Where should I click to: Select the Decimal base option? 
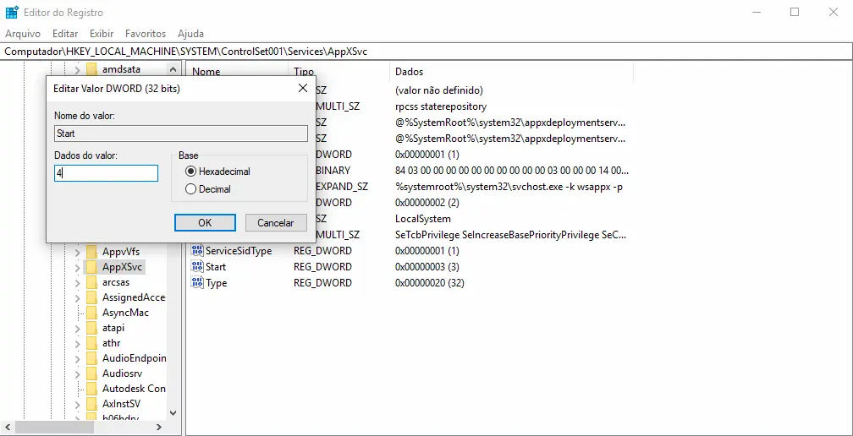(x=208, y=189)
